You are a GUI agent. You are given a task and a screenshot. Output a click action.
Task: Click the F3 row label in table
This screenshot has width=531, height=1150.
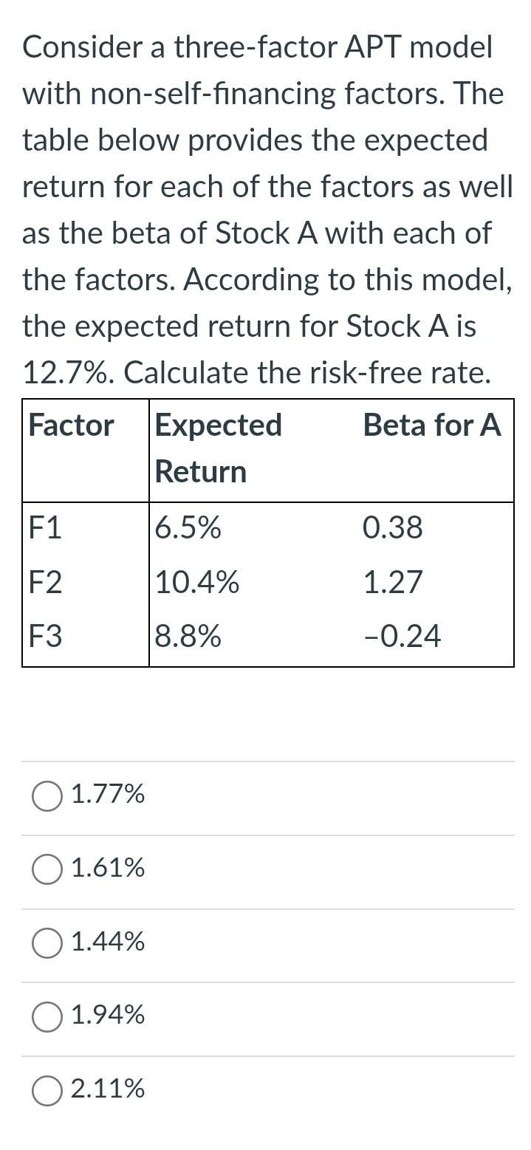tap(43, 635)
